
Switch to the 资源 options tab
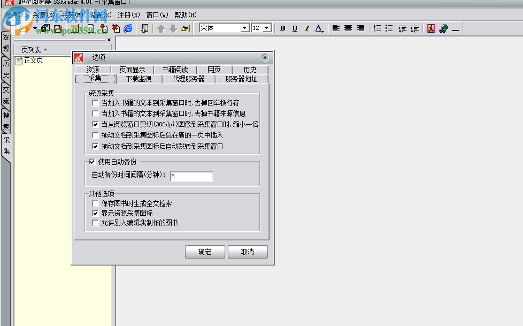(x=93, y=70)
